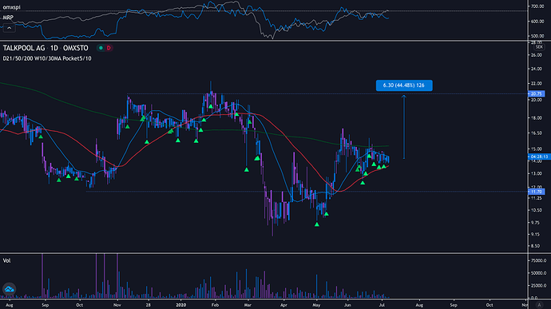Click the green market status dot
Image resolution: width=551 pixels, height=309 pixels.
[101, 48]
